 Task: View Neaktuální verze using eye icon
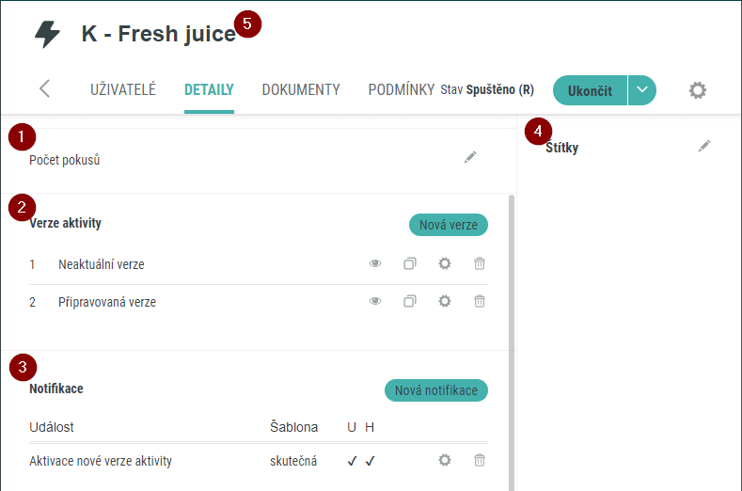click(375, 263)
